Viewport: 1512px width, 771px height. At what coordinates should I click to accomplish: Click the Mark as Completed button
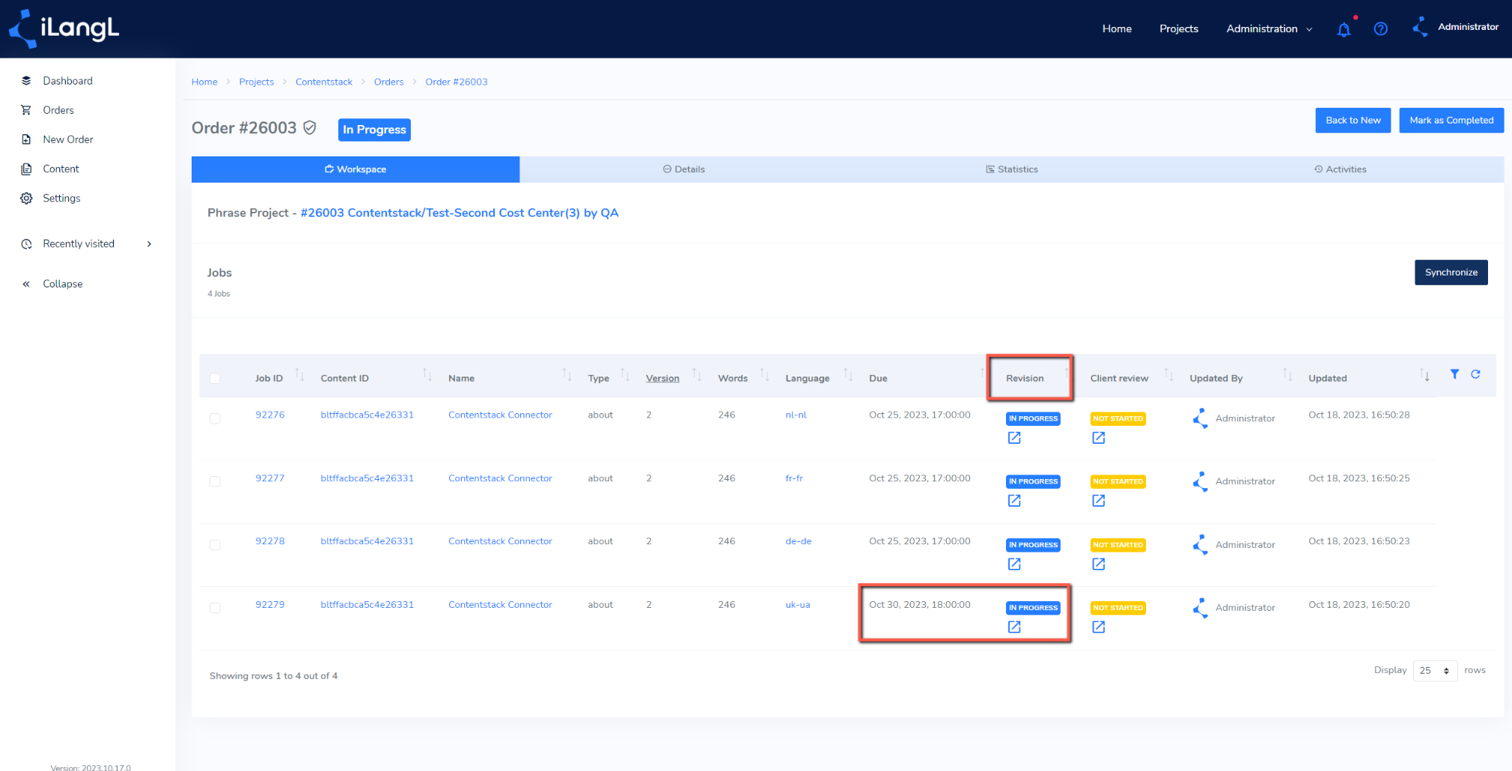tap(1451, 121)
